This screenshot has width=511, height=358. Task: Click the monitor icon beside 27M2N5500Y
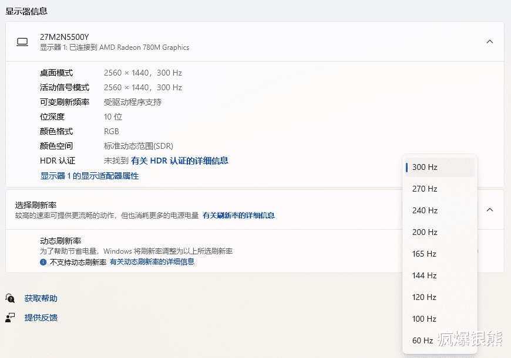point(22,42)
